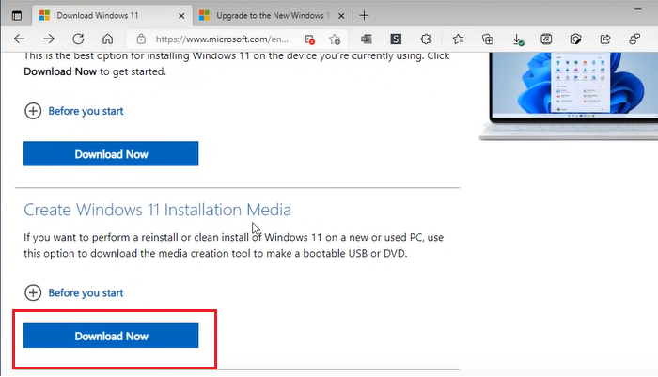Expand the first Before you start section
This screenshot has width=658, height=377.
point(74,111)
